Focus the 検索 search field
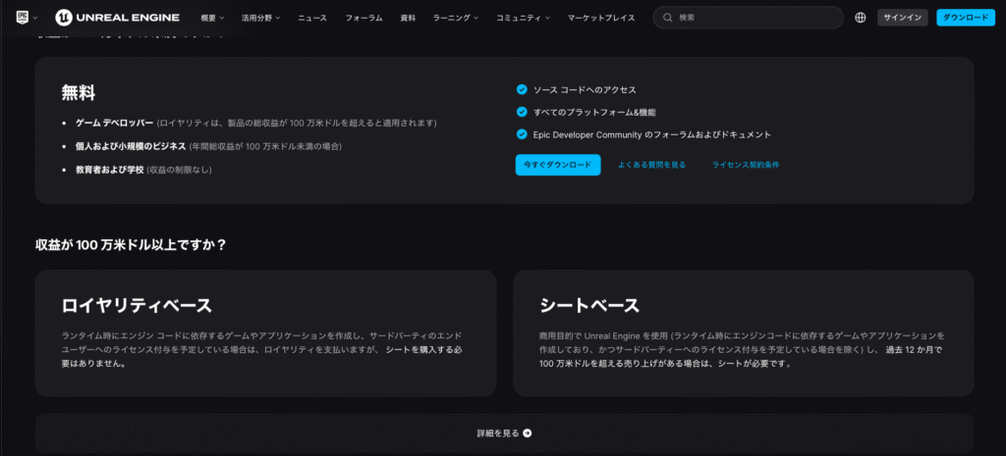 pyautogui.click(x=748, y=18)
